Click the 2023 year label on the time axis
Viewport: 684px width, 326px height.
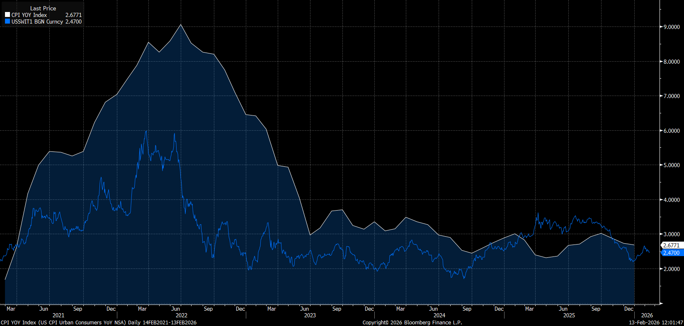pos(310,315)
